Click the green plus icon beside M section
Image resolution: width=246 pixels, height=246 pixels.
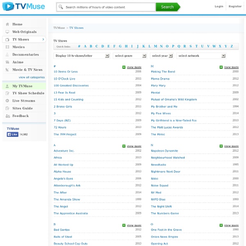pos(221,67)
